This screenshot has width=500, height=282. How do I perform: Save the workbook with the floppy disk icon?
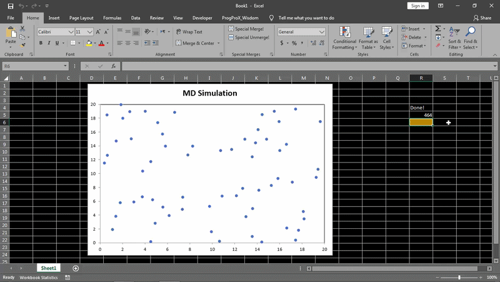click(x=11, y=6)
